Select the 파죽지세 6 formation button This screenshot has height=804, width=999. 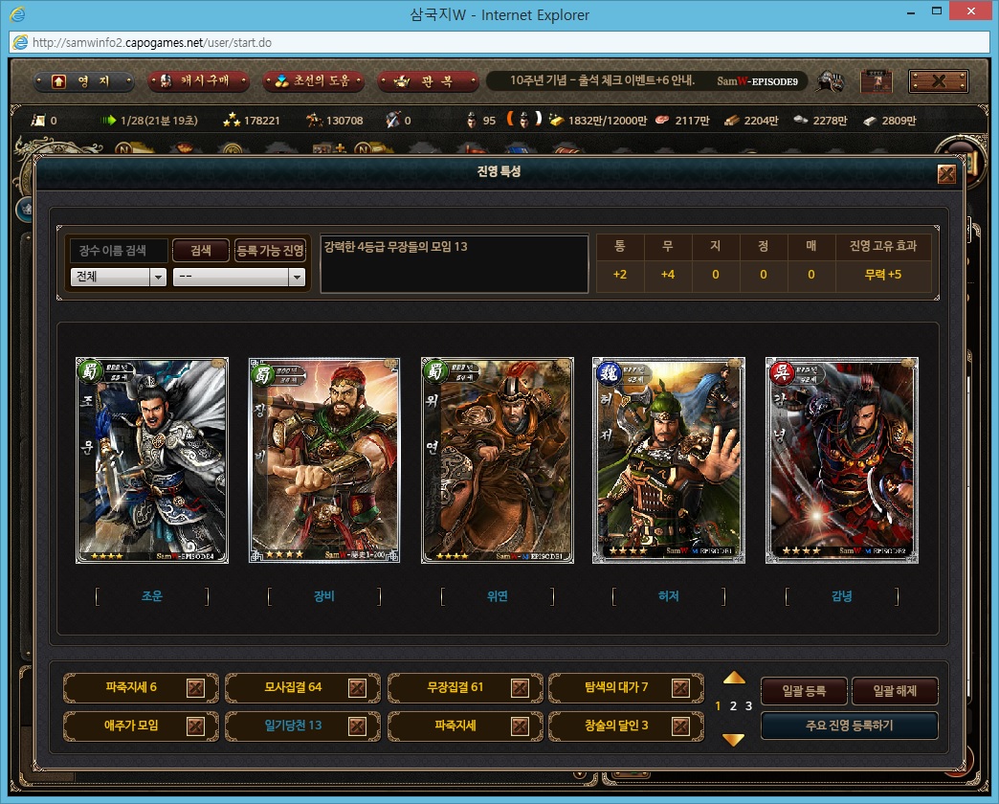pos(141,688)
